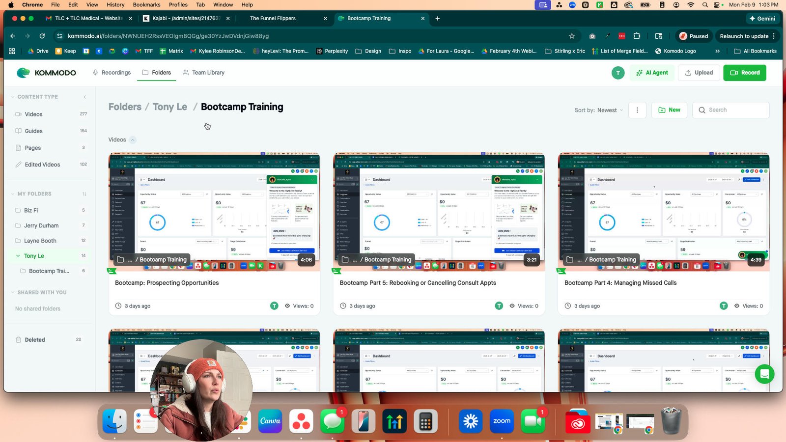
Task: Start a new recording with Record
Action: [744, 73]
